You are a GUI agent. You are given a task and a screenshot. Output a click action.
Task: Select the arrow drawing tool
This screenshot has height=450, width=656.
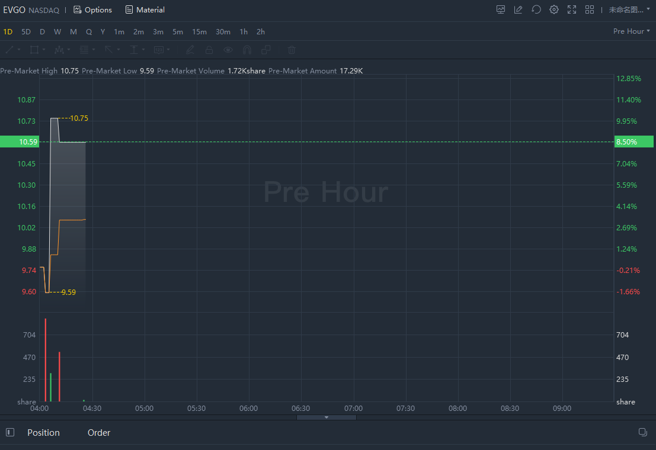point(109,50)
